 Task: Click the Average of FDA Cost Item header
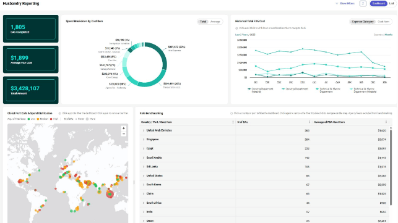pos(329,122)
